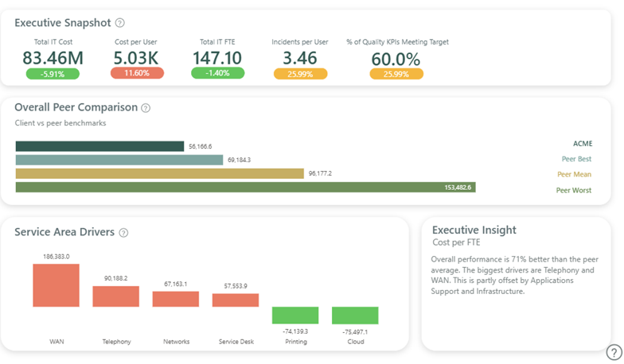The width and height of the screenshot is (624, 364).
Task: Open the help circle in the bottom-right corner
Action: point(614,352)
